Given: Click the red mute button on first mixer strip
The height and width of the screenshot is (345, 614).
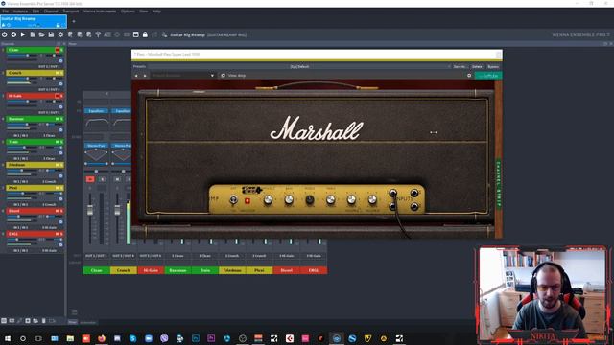Looking at the screenshot, I should click(x=90, y=179).
